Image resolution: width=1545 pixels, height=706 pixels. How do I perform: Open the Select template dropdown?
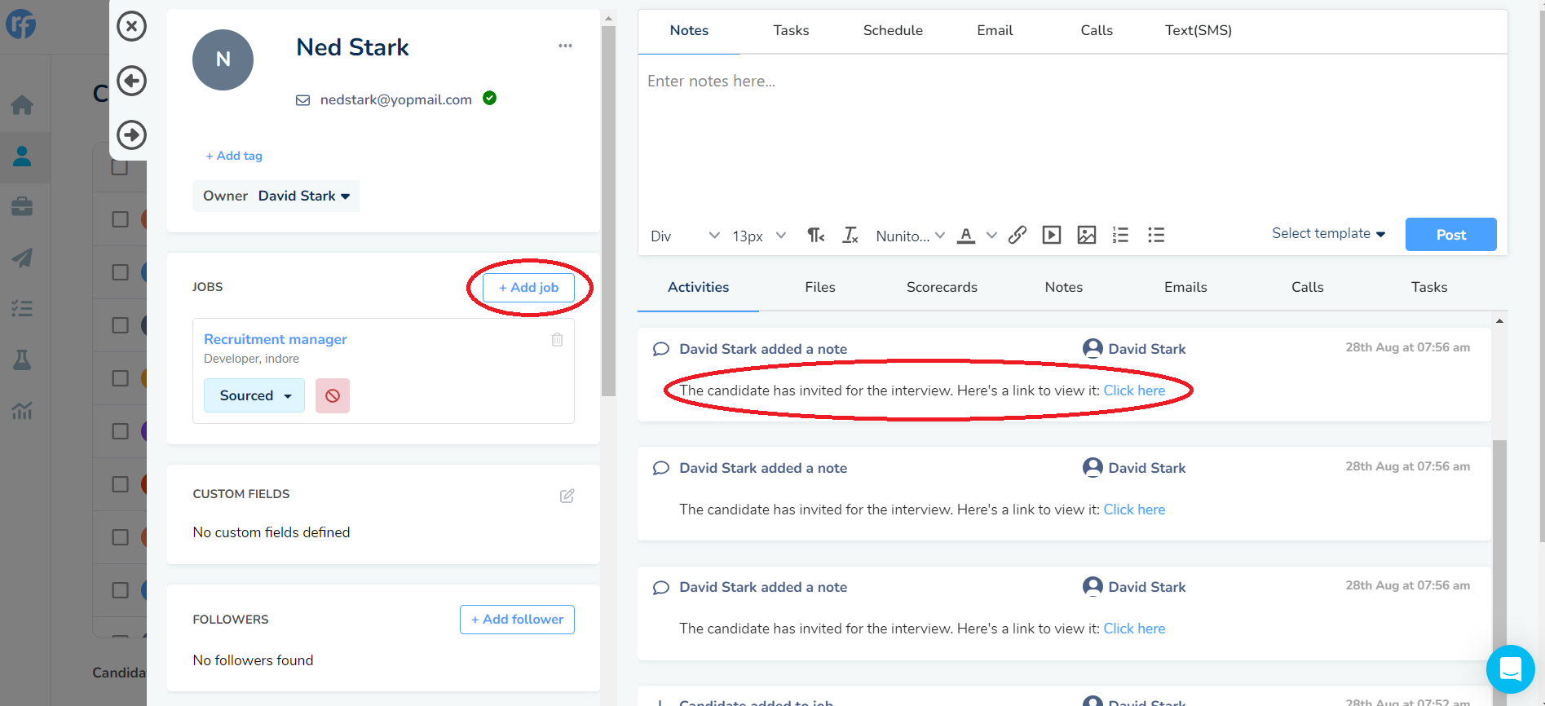1328,233
